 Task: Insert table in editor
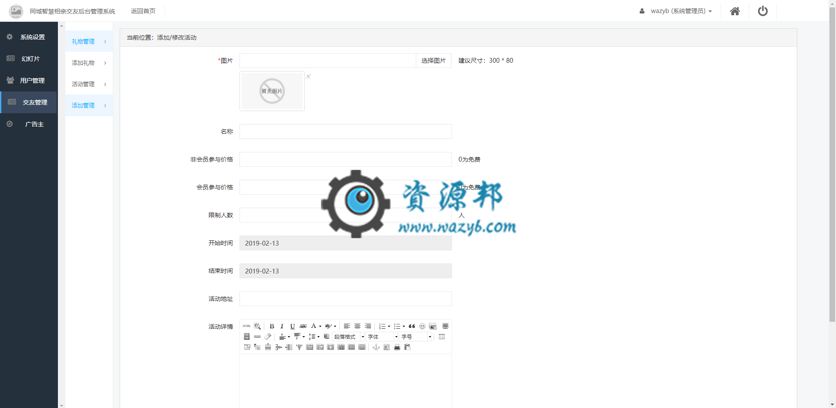point(442,337)
